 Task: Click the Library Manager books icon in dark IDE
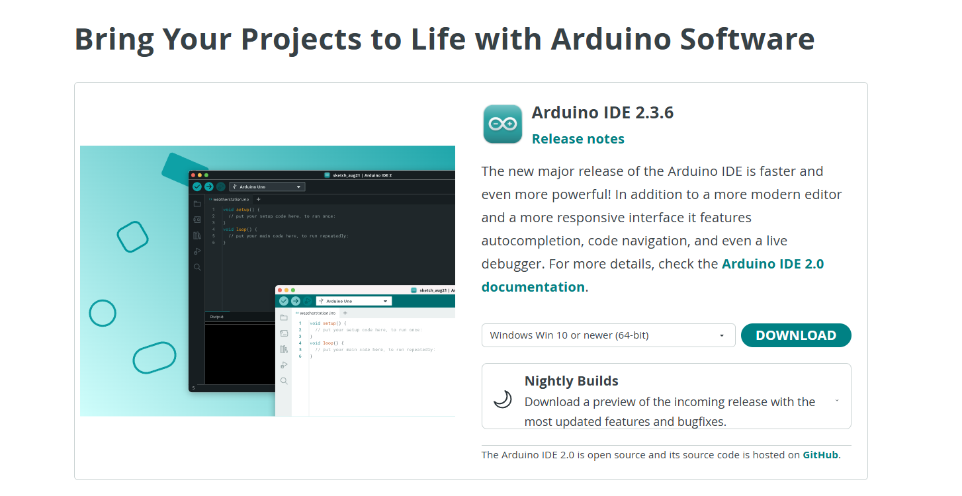[x=197, y=235]
